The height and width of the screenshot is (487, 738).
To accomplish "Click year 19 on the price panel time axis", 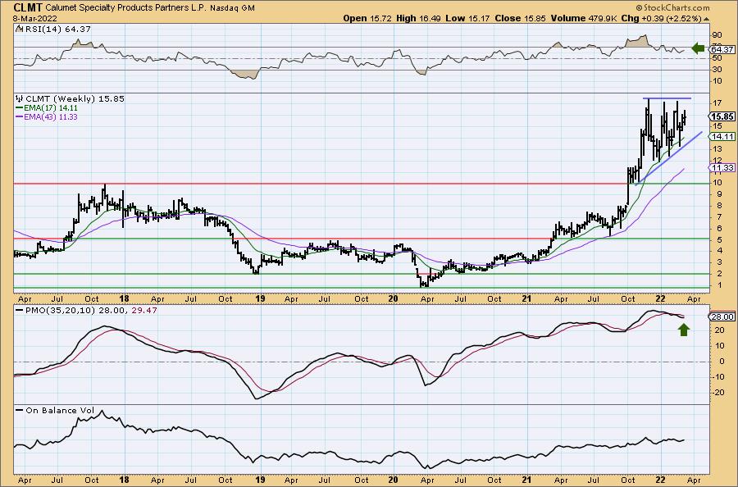I will (260, 298).
